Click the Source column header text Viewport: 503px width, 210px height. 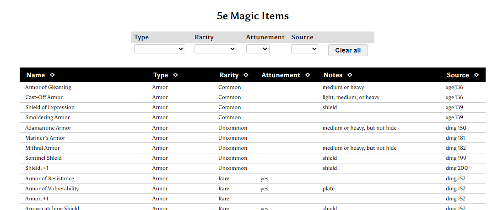click(x=458, y=75)
